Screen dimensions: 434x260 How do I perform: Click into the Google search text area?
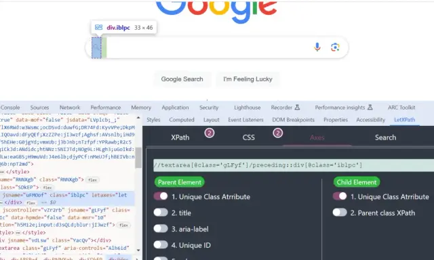coord(208,47)
